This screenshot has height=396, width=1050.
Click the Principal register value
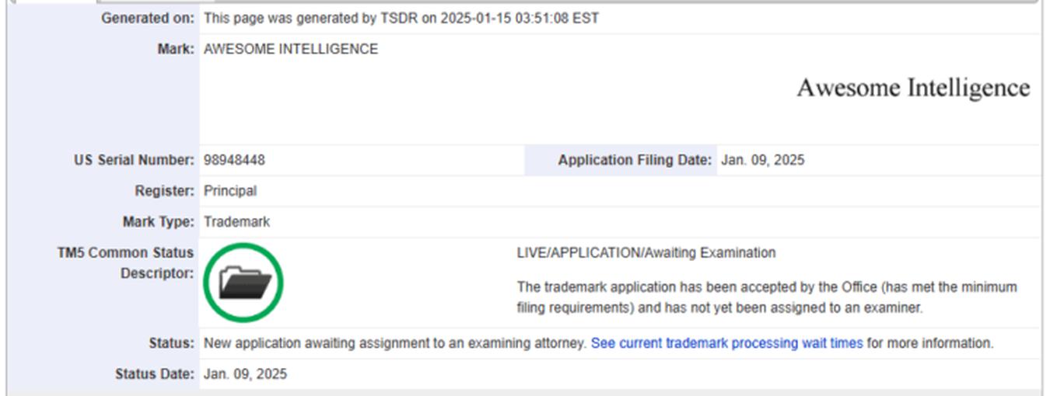230,191
